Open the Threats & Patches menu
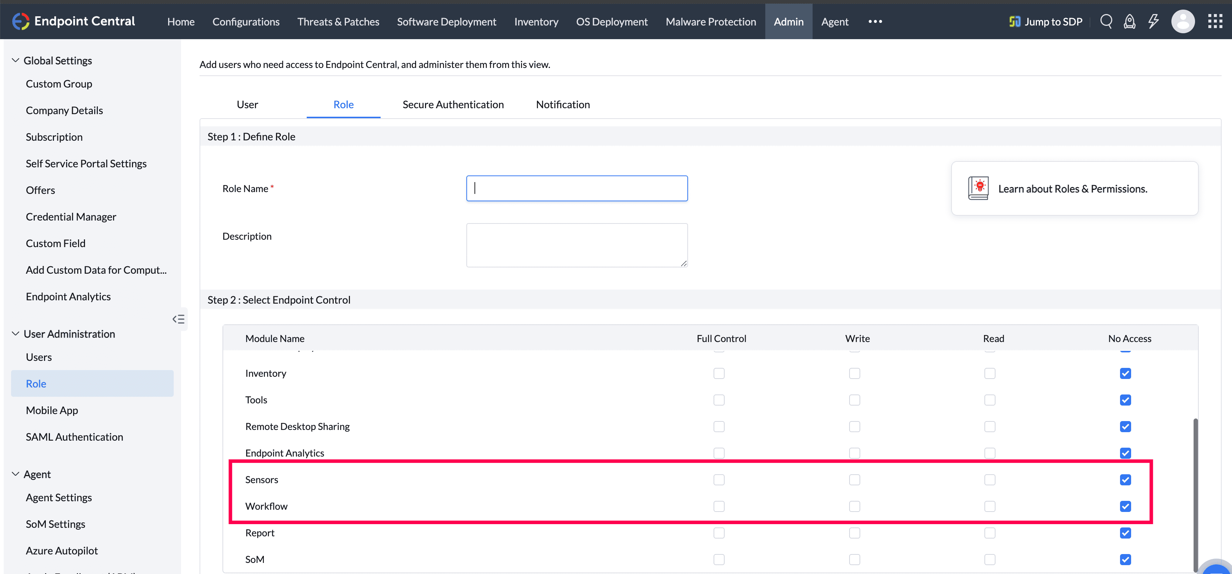This screenshot has width=1232, height=574. (x=338, y=21)
